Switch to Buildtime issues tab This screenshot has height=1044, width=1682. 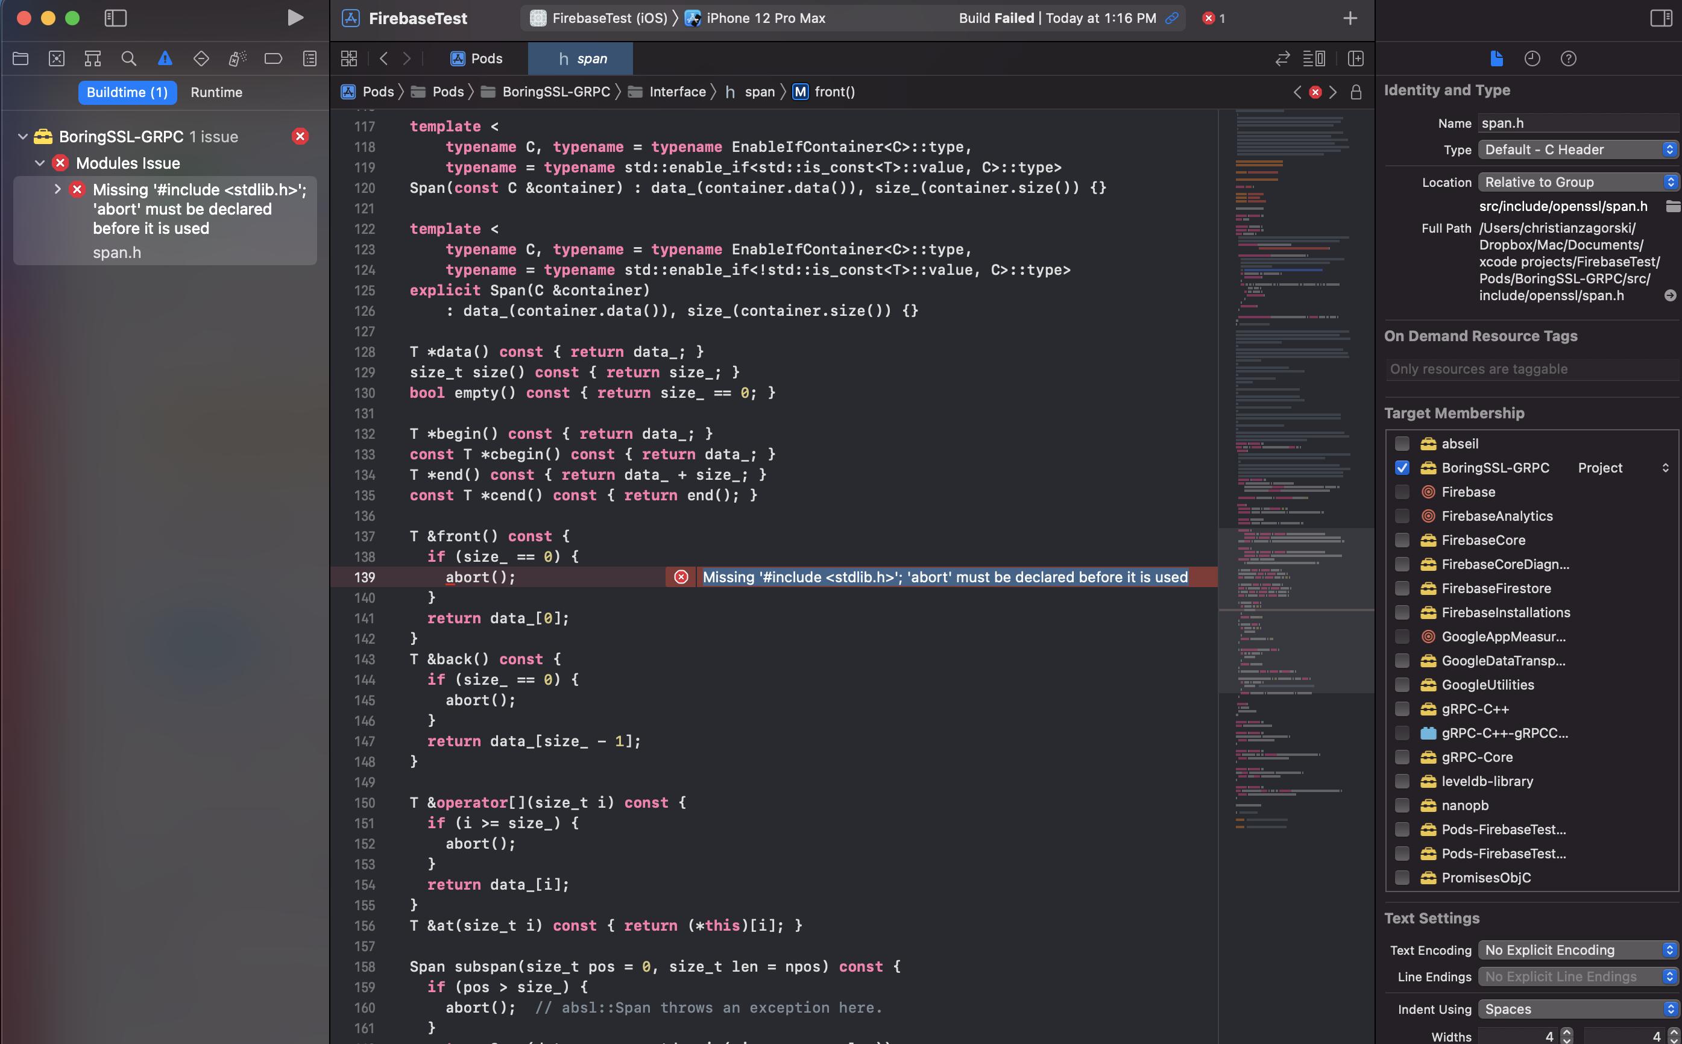127,92
